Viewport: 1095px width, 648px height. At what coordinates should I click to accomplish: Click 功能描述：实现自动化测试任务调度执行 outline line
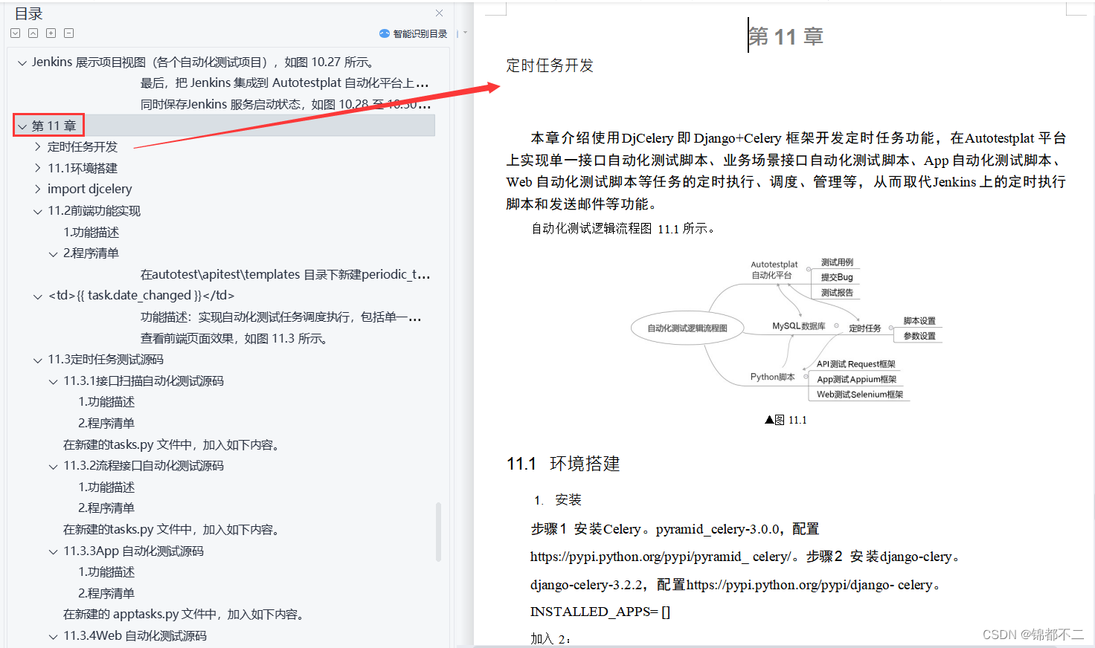281,317
